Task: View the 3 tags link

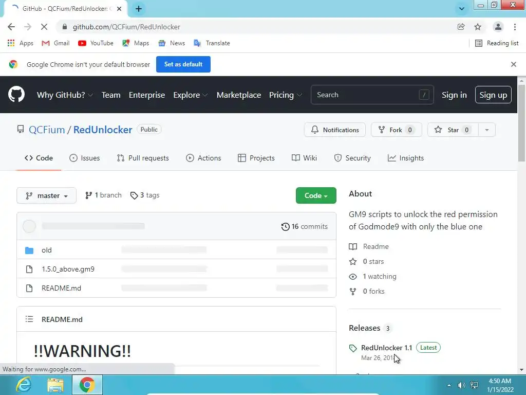Action: click(x=144, y=195)
